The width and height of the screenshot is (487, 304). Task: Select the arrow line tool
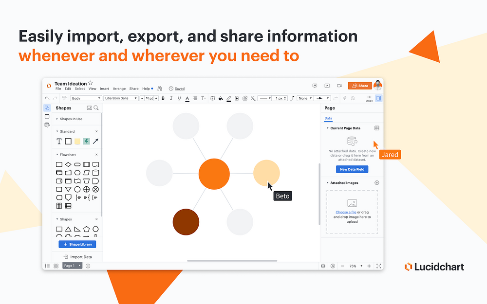point(95,142)
